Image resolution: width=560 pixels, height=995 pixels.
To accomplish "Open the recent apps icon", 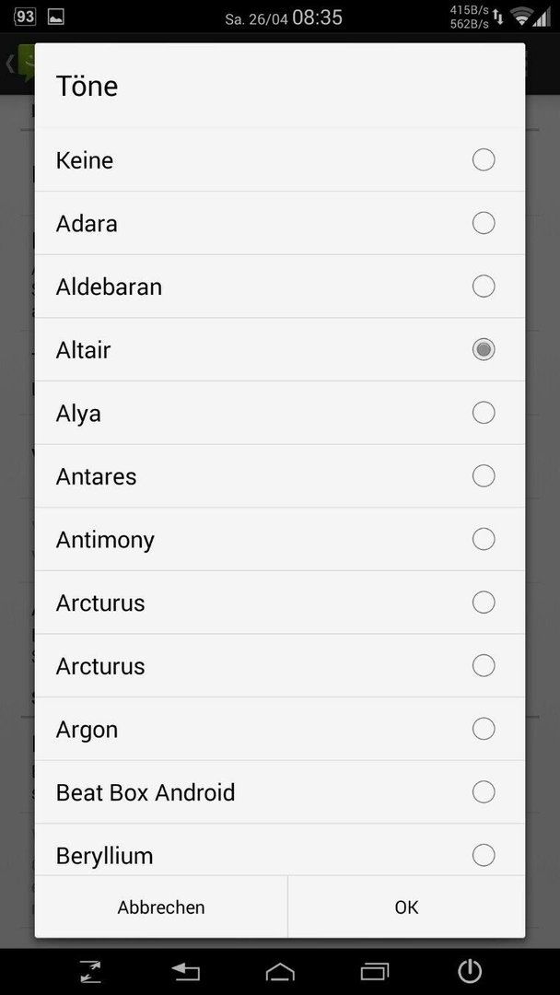I will point(374,971).
